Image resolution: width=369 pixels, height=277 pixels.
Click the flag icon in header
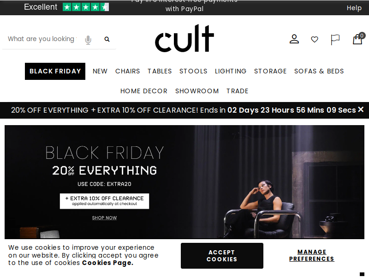tap(335, 39)
